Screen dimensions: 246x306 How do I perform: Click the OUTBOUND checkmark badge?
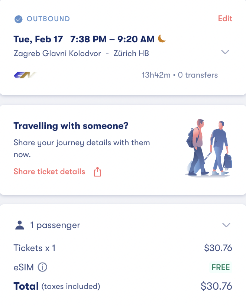[17, 18]
